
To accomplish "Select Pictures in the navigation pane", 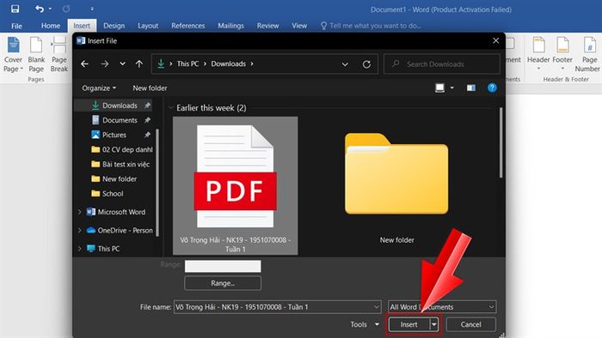I will pos(114,135).
